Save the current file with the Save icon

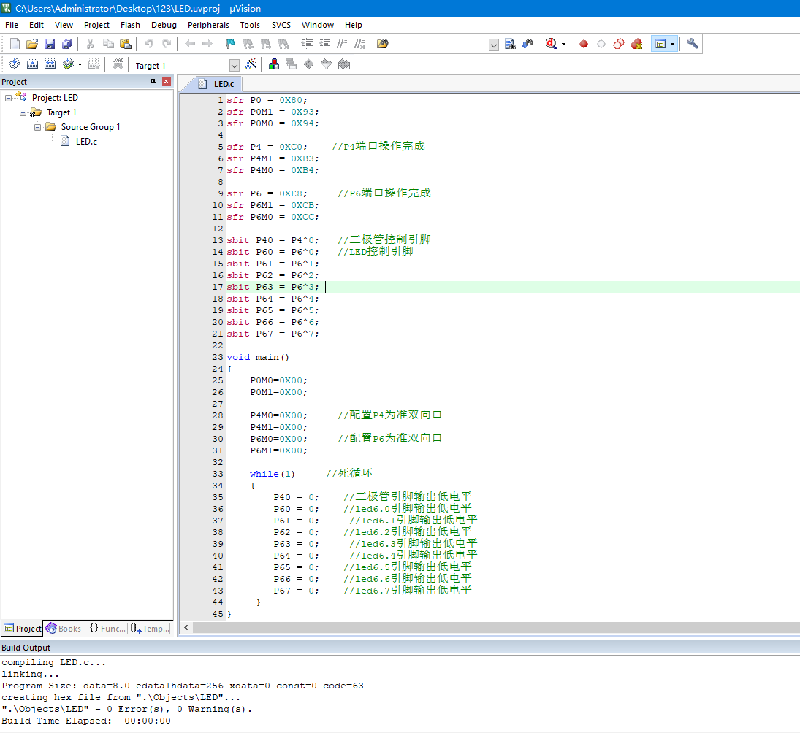(50, 44)
